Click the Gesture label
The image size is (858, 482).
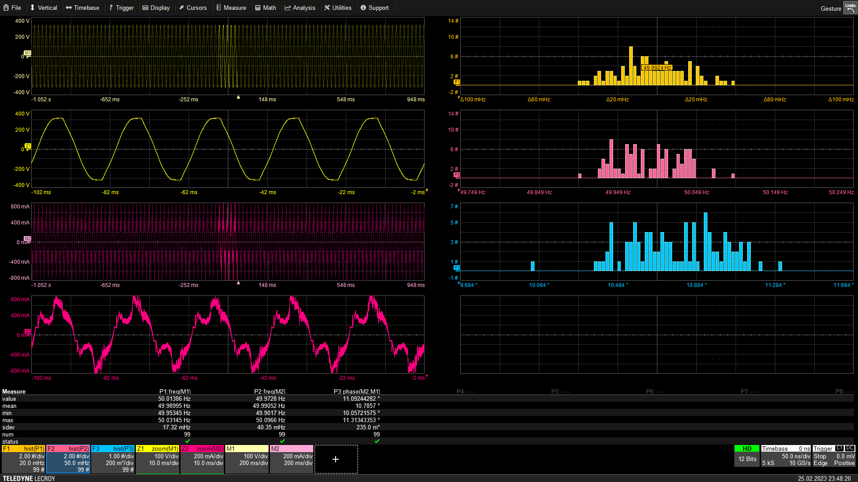831,8
